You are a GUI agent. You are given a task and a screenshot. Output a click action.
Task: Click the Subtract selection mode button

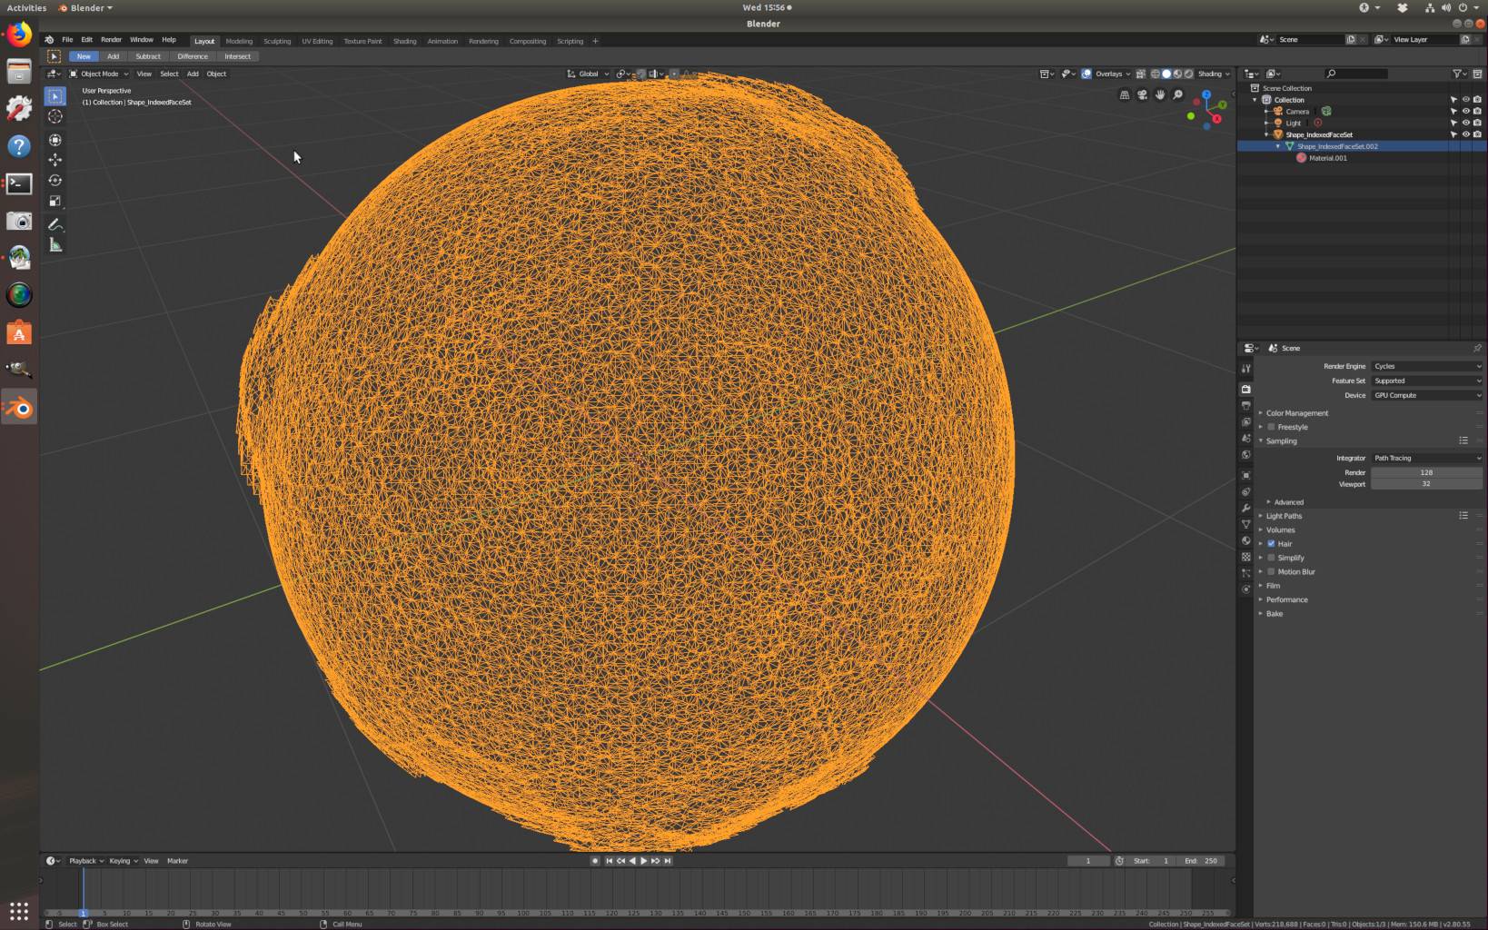[x=148, y=56]
